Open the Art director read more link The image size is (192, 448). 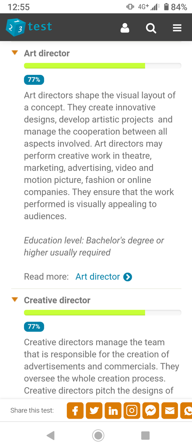(98, 276)
